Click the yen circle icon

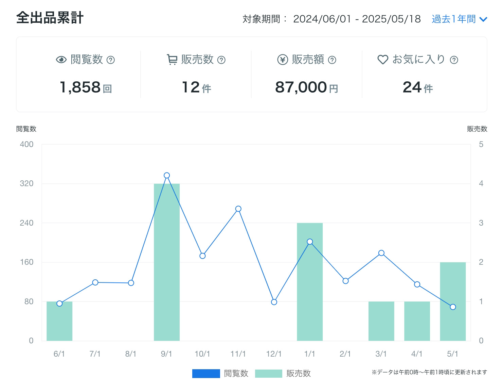pyautogui.click(x=283, y=60)
